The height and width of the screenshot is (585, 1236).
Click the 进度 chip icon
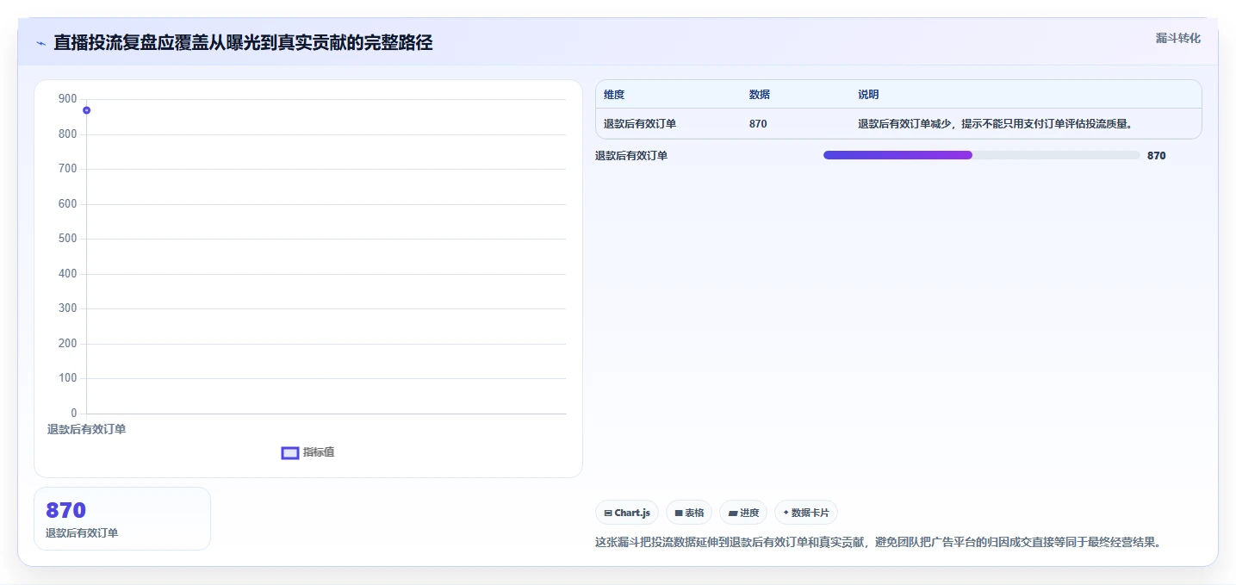pyautogui.click(x=732, y=513)
